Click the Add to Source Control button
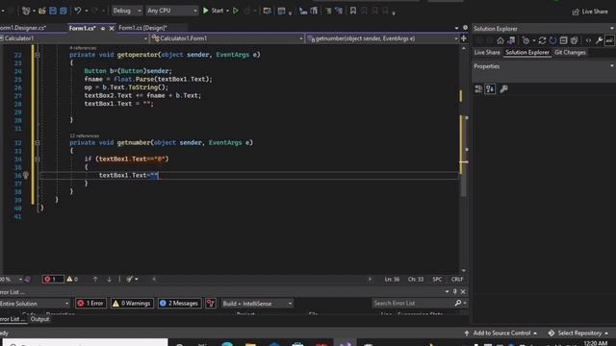Viewport: 616px width, 346px height. pyautogui.click(x=500, y=334)
